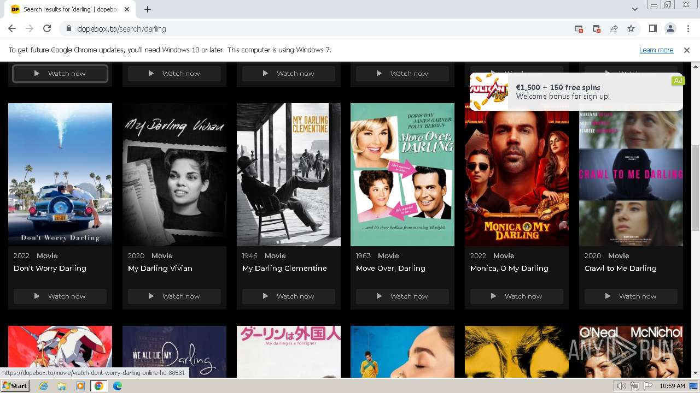Viewport: 700px width, 393px height.
Task: Open the Windows Start menu
Action: [15, 386]
